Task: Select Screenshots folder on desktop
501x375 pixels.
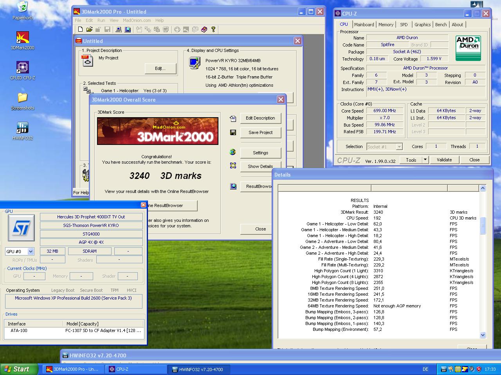Action: 23,101
